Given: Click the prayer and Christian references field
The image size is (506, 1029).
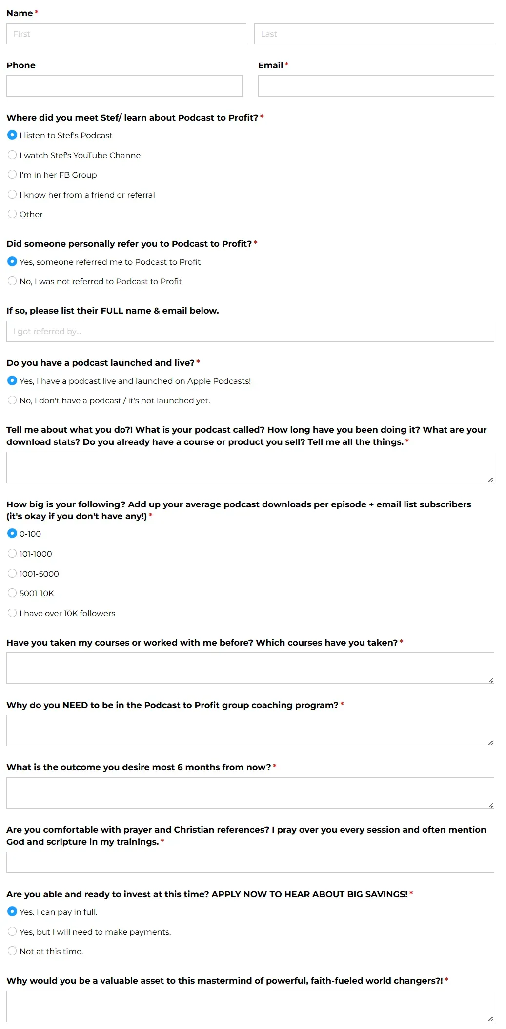Looking at the screenshot, I should 250,862.
